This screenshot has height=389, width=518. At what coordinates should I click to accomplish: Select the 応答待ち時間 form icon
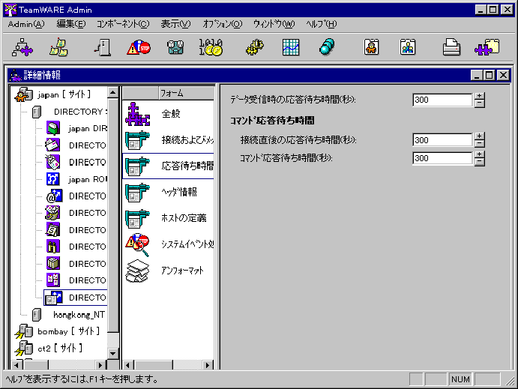(137, 166)
